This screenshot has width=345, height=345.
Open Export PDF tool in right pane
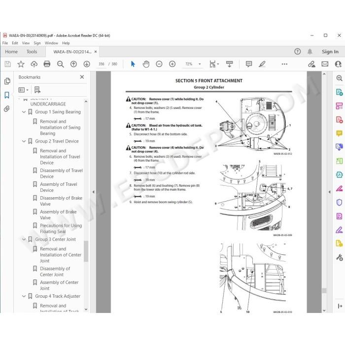pyautogui.click(x=339, y=92)
